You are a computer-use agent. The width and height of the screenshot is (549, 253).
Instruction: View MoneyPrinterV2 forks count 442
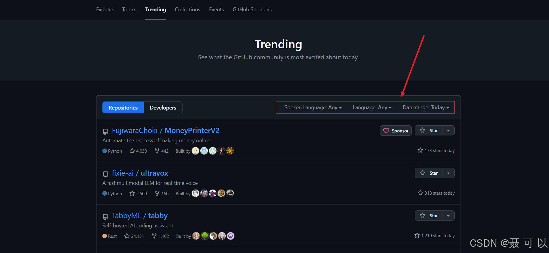pyautogui.click(x=162, y=151)
